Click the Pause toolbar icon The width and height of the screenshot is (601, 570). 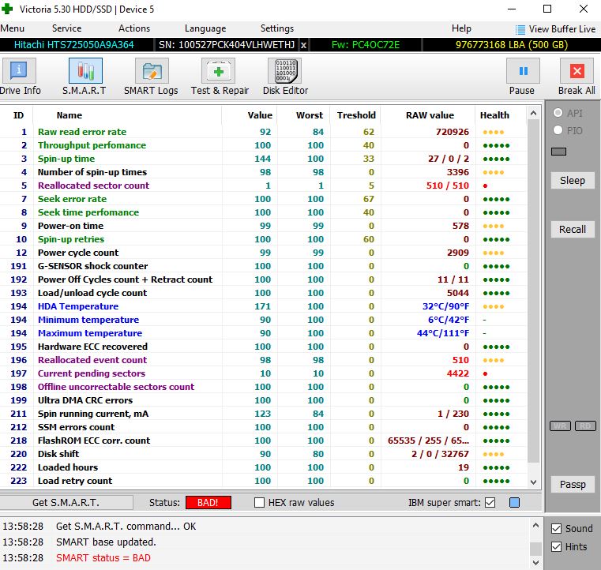[x=523, y=71]
